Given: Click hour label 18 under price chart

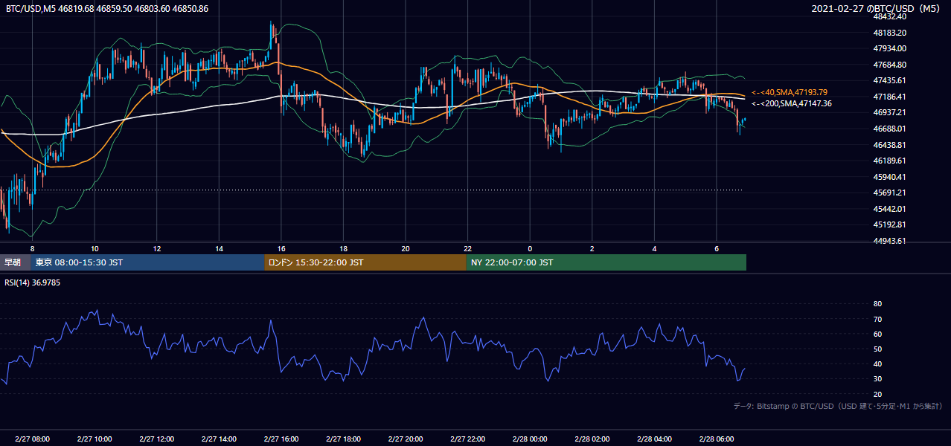Looking at the screenshot, I should pos(343,248).
